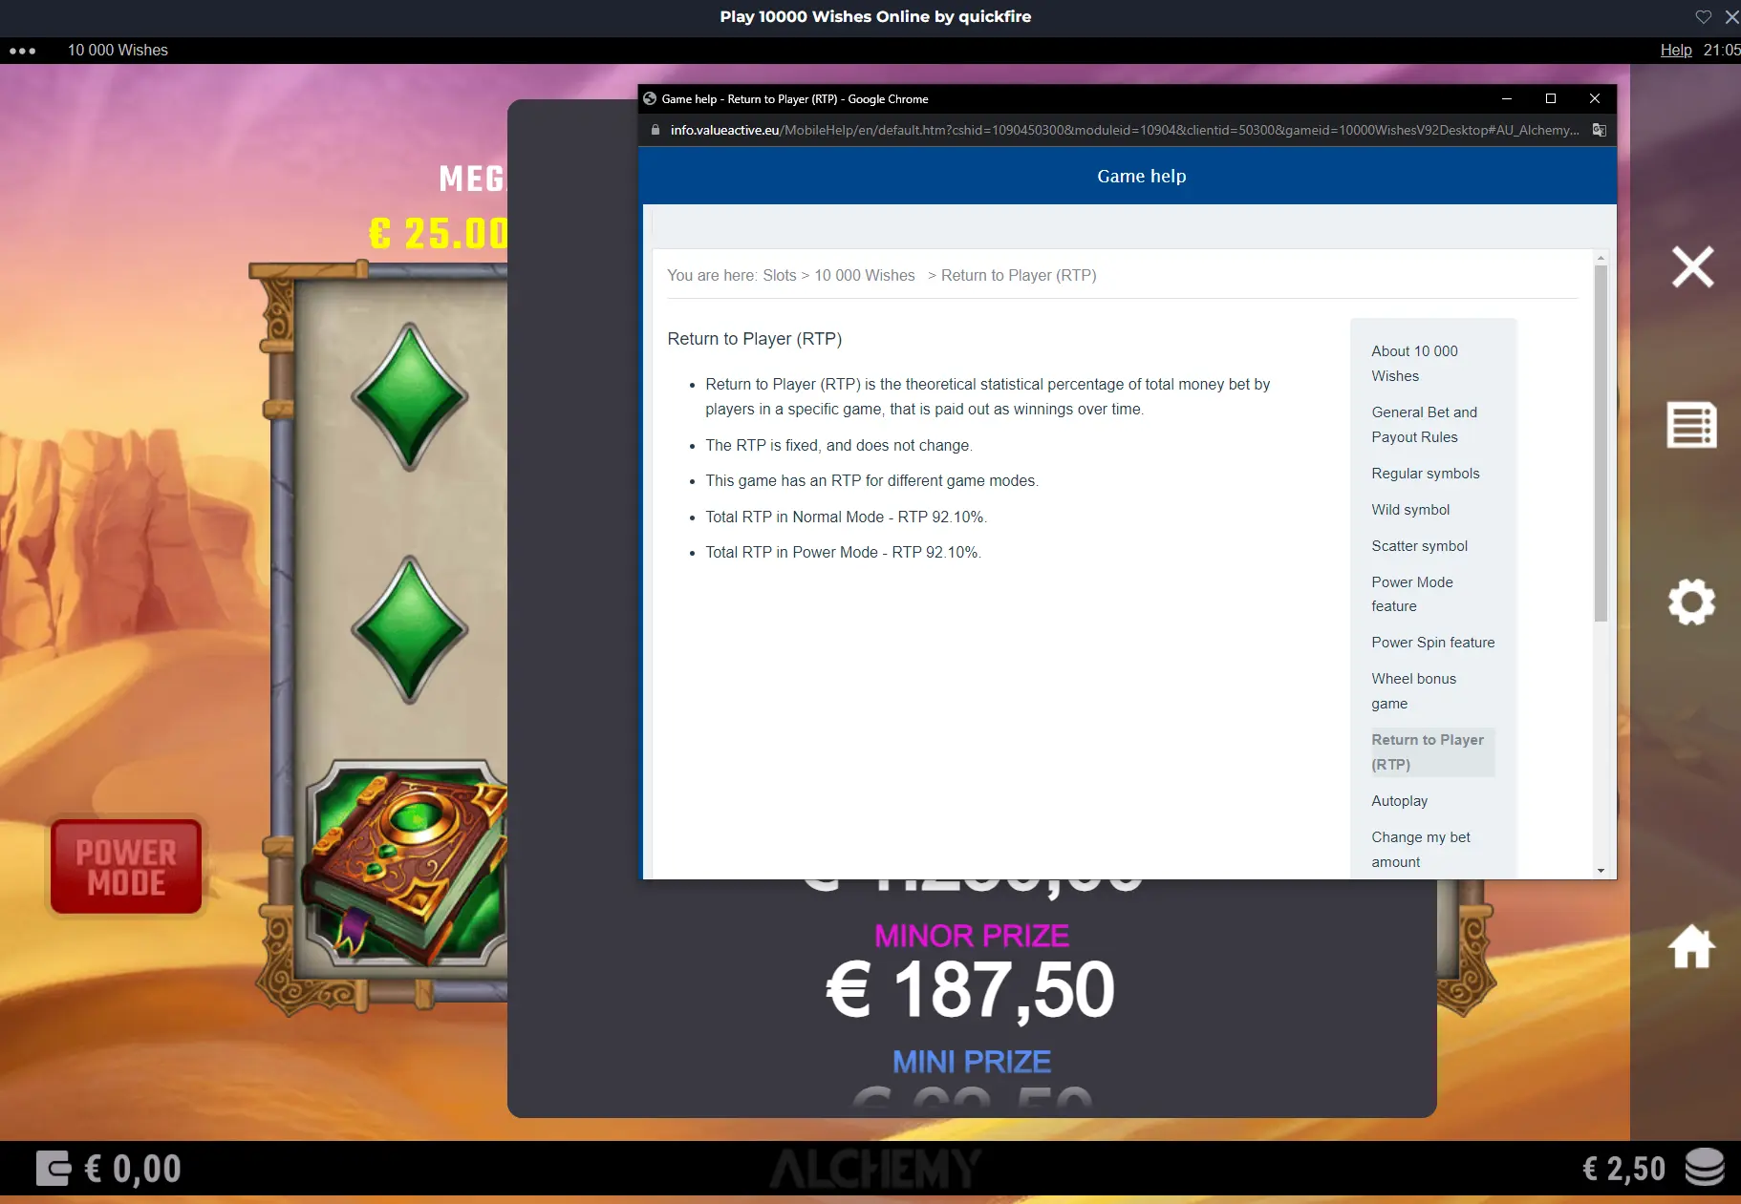Screen dimensions: 1741x1204
Task: Click the scrollbar up arrow in help window
Action: coord(1601,258)
